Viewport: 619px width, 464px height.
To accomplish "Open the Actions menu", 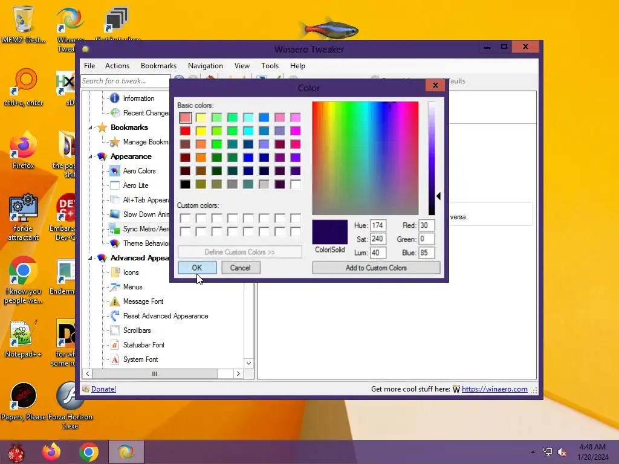I will click(117, 66).
